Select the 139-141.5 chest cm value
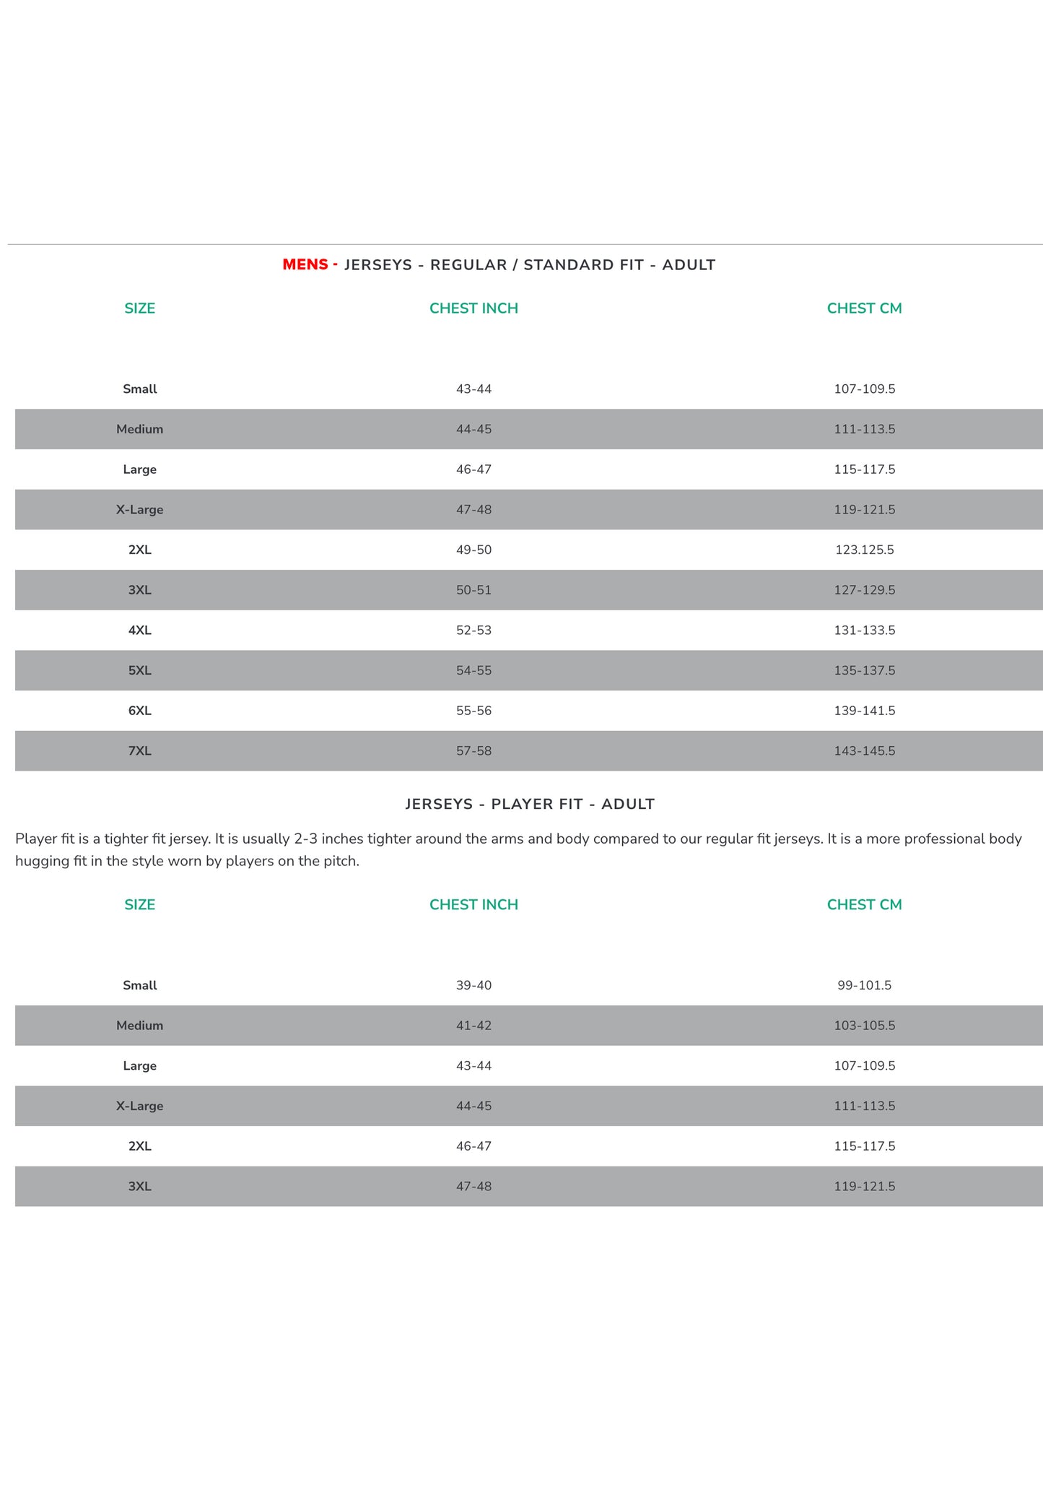Screen dimensions: 1043x1485 click(864, 711)
